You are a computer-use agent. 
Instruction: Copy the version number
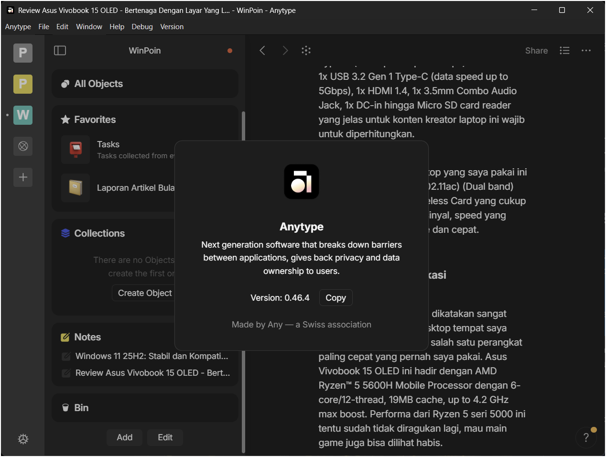coord(335,298)
